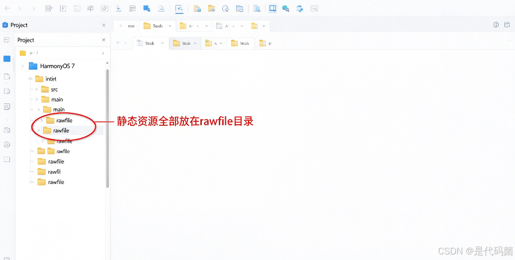Image resolution: width=515 pixels, height=260 pixels.
Task: Click the underlined pointer icon in the toolbar
Action: (179, 8)
